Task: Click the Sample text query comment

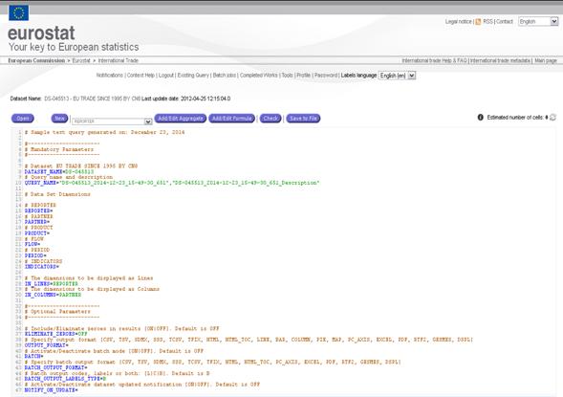Action: pyautogui.click(x=104, y=132)
